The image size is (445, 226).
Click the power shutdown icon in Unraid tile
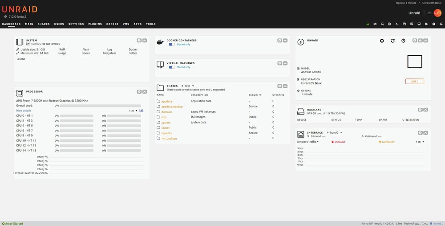point(403,41)
